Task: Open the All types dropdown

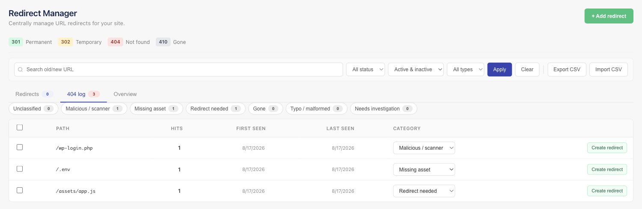Action: click(466, 70)
